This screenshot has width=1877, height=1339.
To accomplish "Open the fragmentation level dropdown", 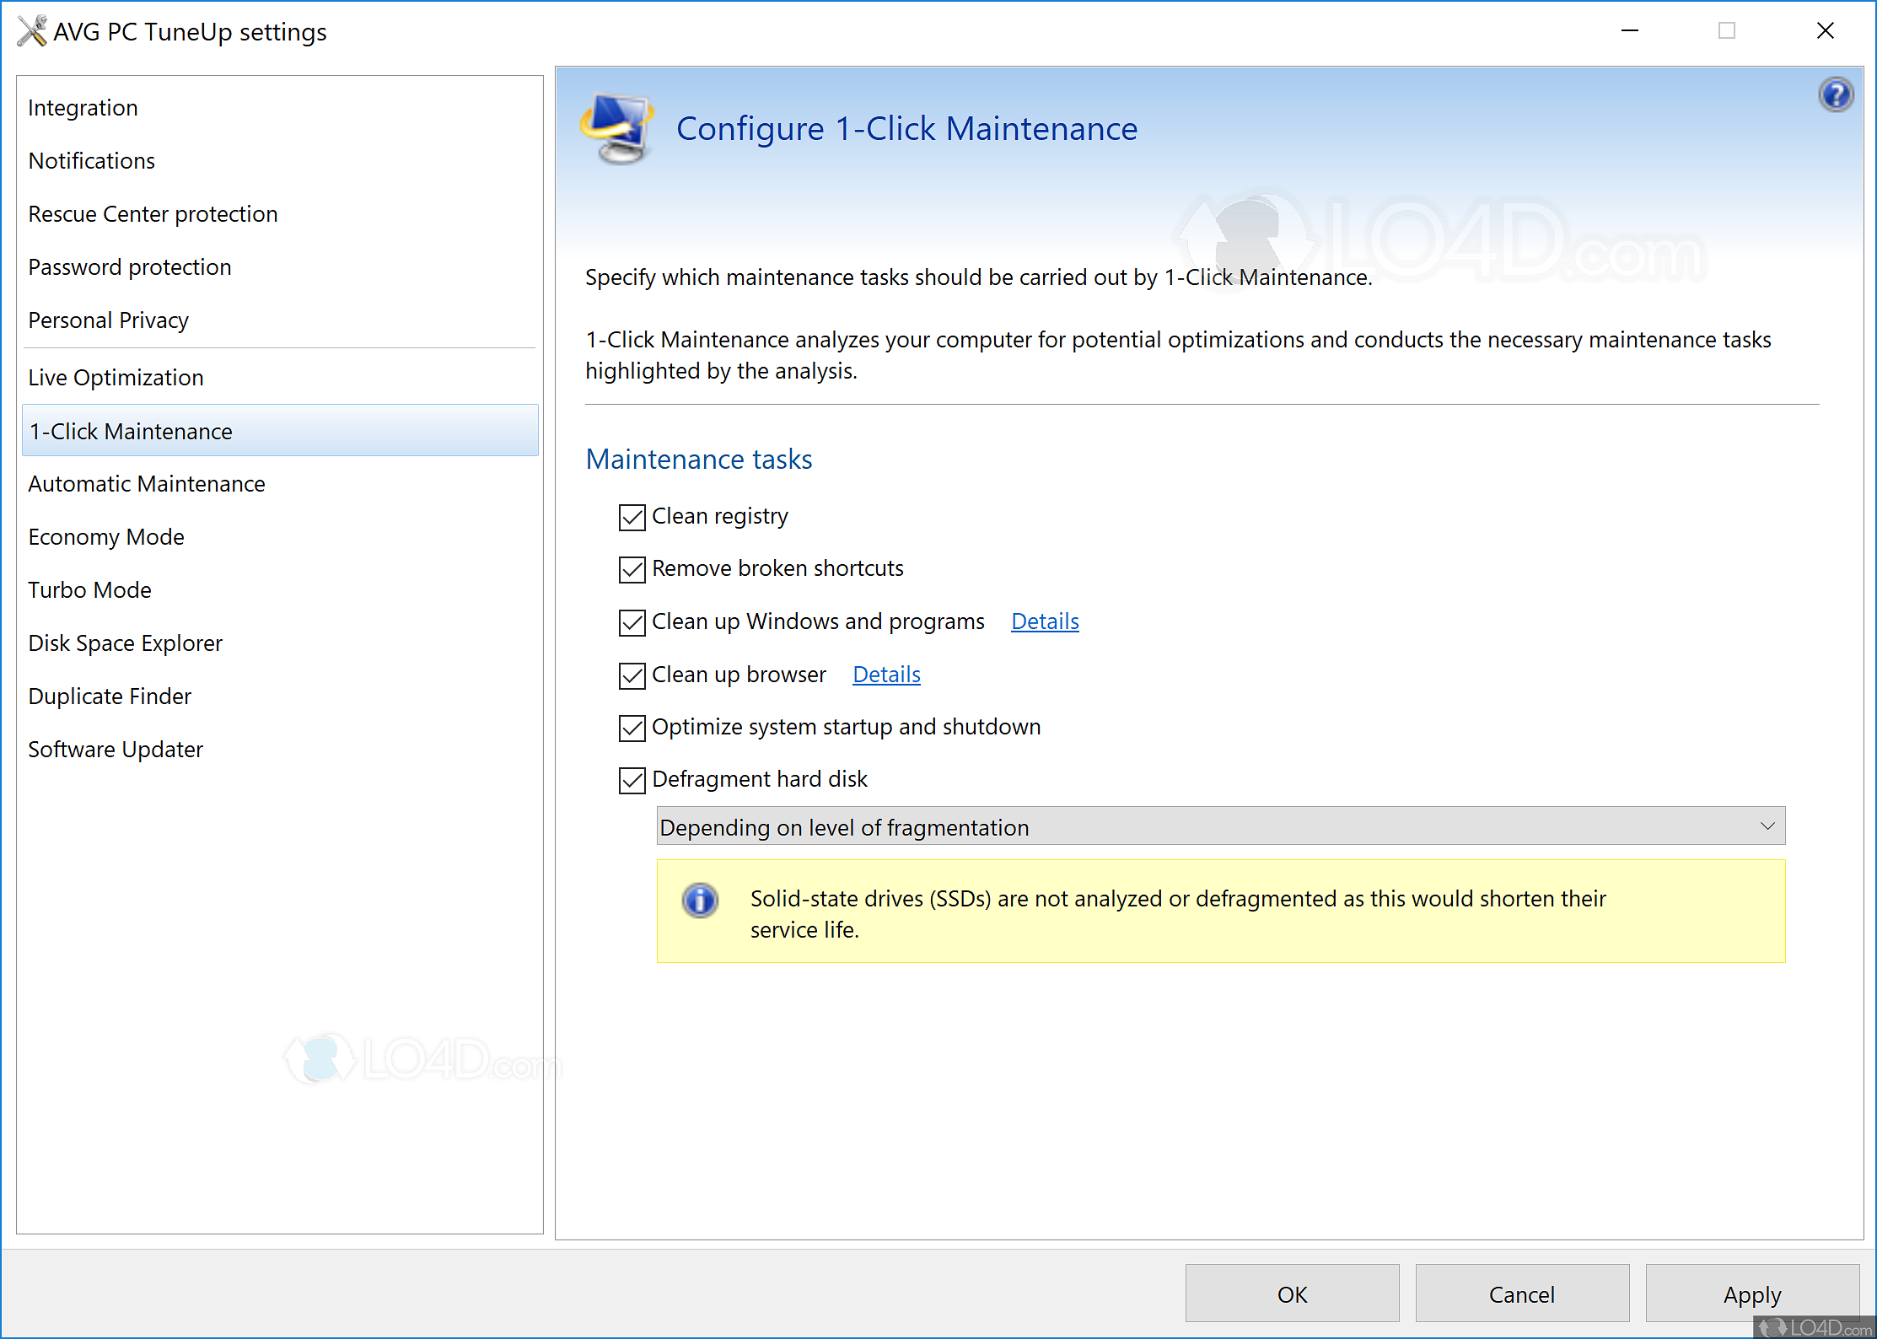I will click(1219, 826).
